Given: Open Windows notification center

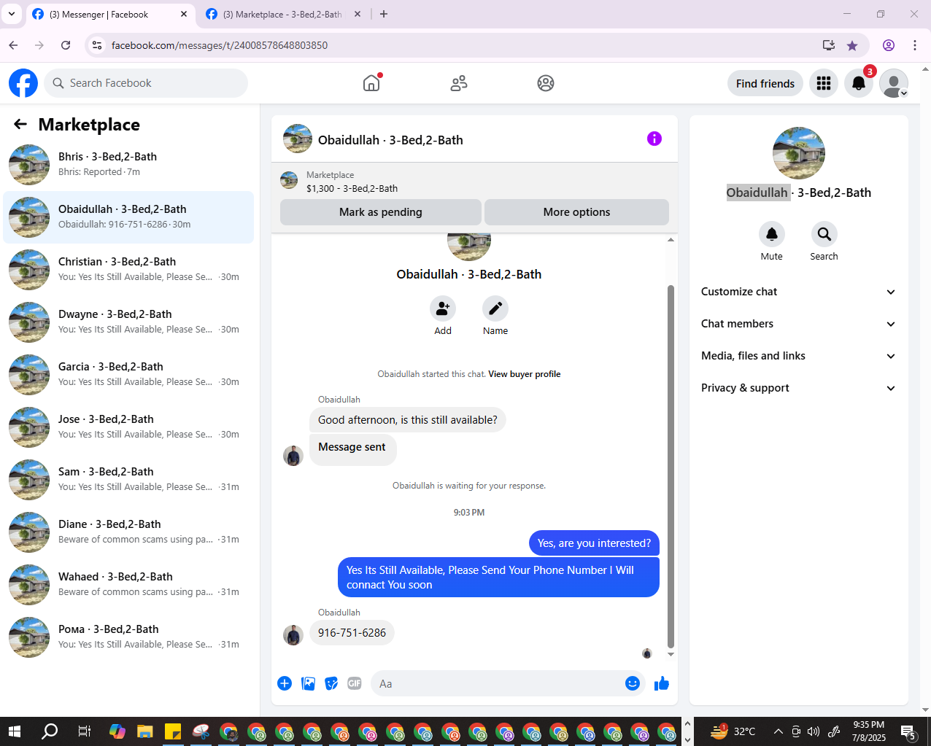Looking at the screenshot, I should (908, 731).
